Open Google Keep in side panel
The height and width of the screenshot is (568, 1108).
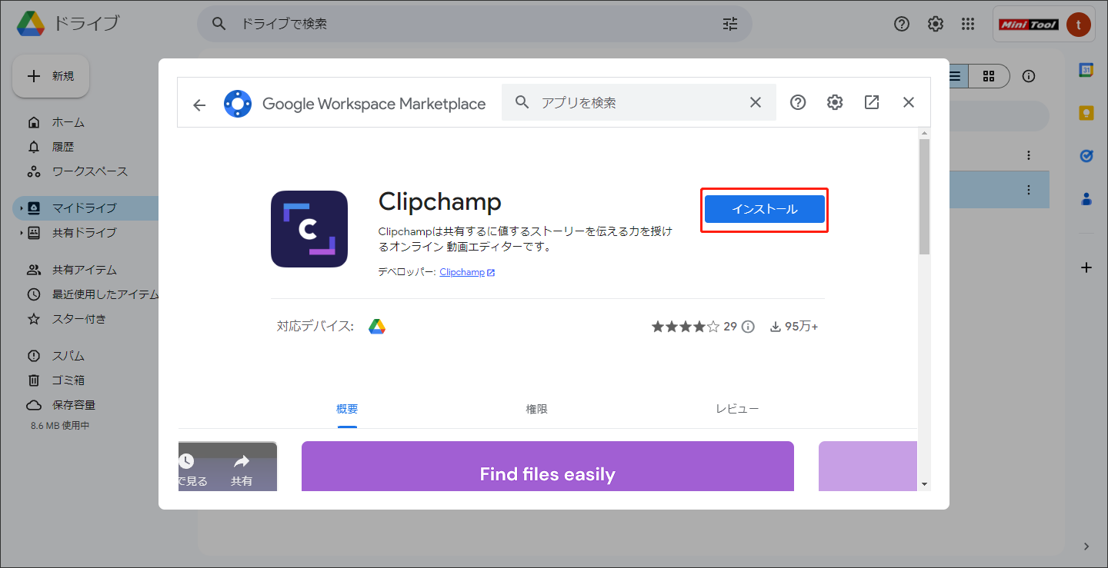click(1086, 113)
